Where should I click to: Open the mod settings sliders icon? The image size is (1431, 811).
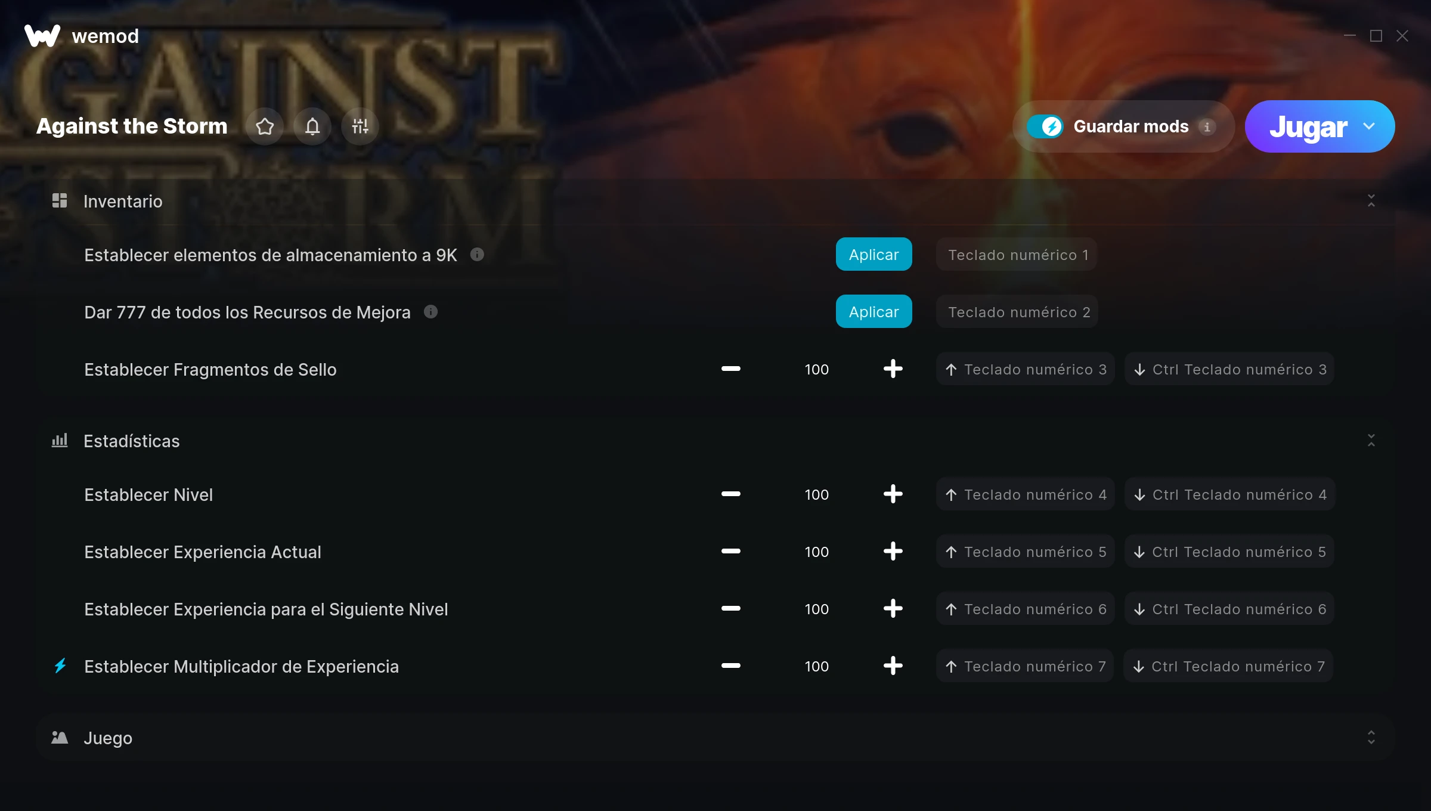(x=360, y=126)
